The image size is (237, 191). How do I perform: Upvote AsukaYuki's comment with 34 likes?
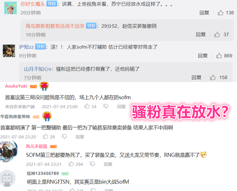pos(87,106)
